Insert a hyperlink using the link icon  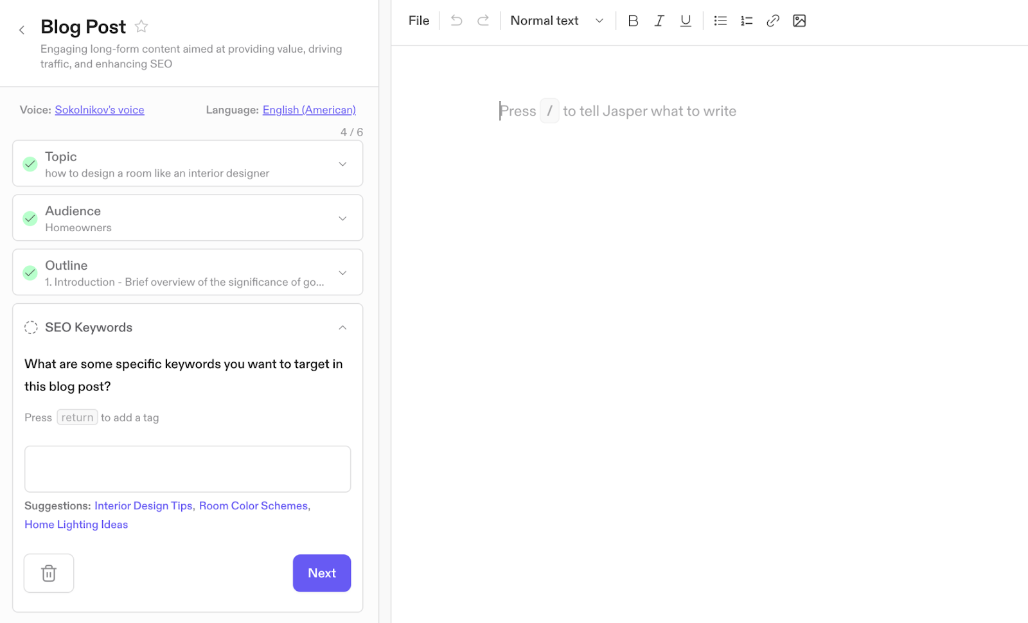point(773,20)
